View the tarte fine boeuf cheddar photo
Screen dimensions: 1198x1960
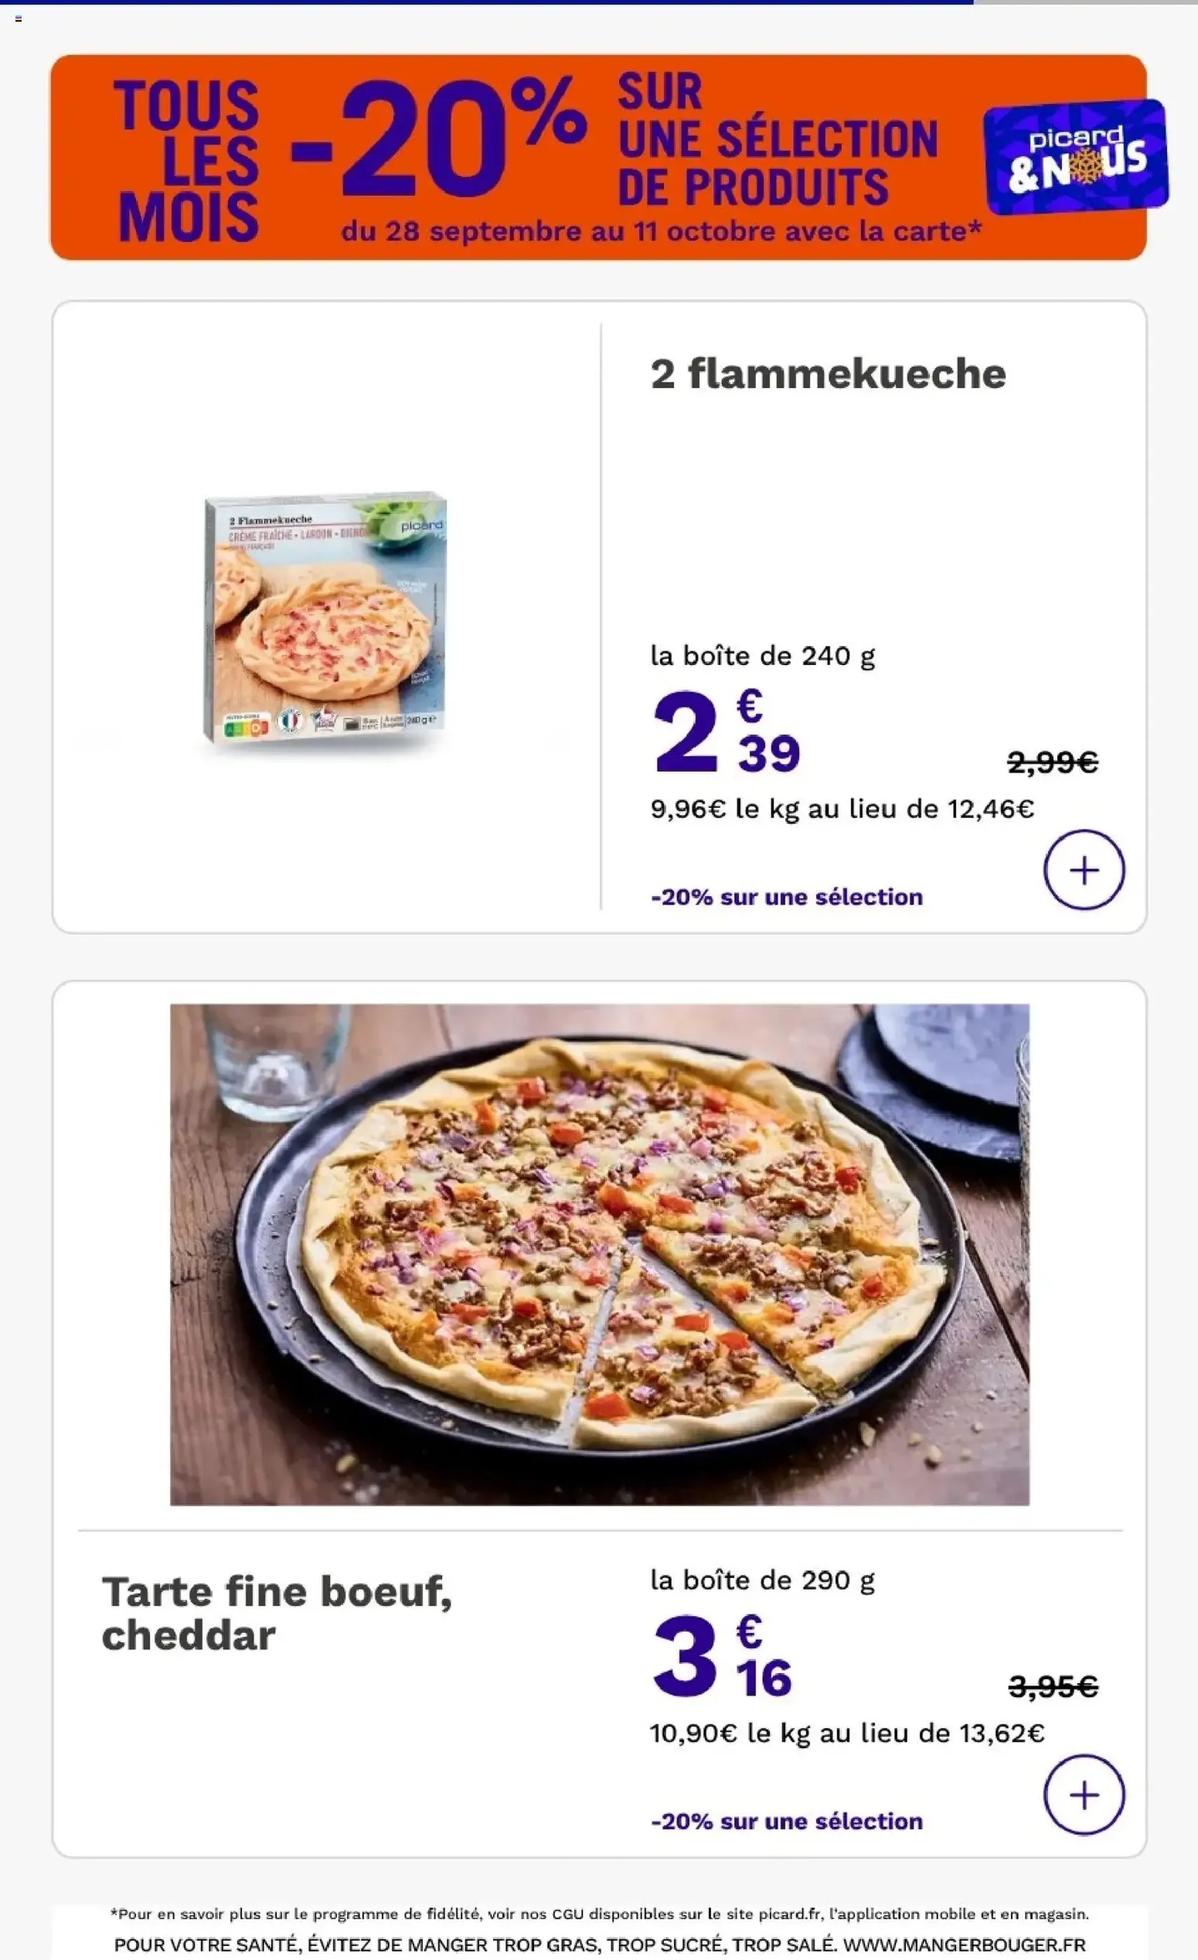tap(599, 1254)
